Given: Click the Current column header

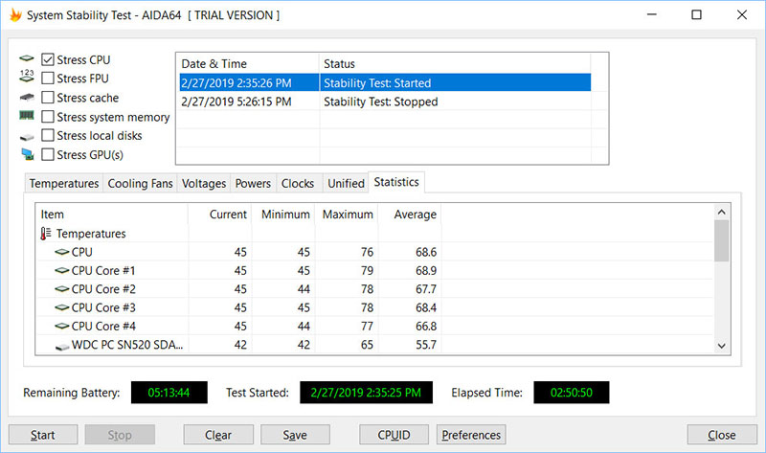Looking at the screenshot, I should point(220,215).
